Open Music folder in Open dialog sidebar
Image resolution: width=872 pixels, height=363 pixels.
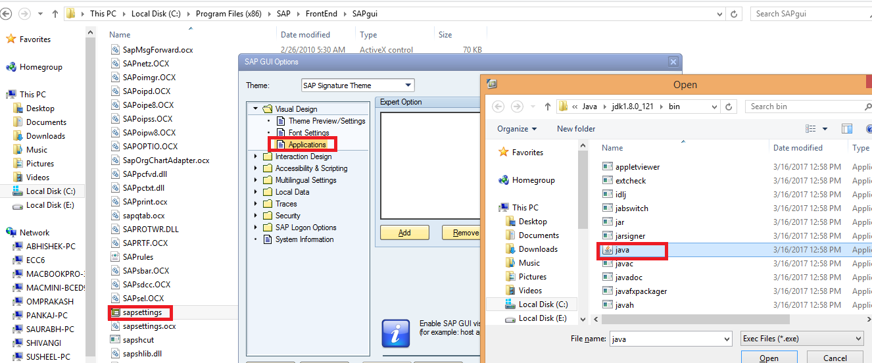[529, 263]
